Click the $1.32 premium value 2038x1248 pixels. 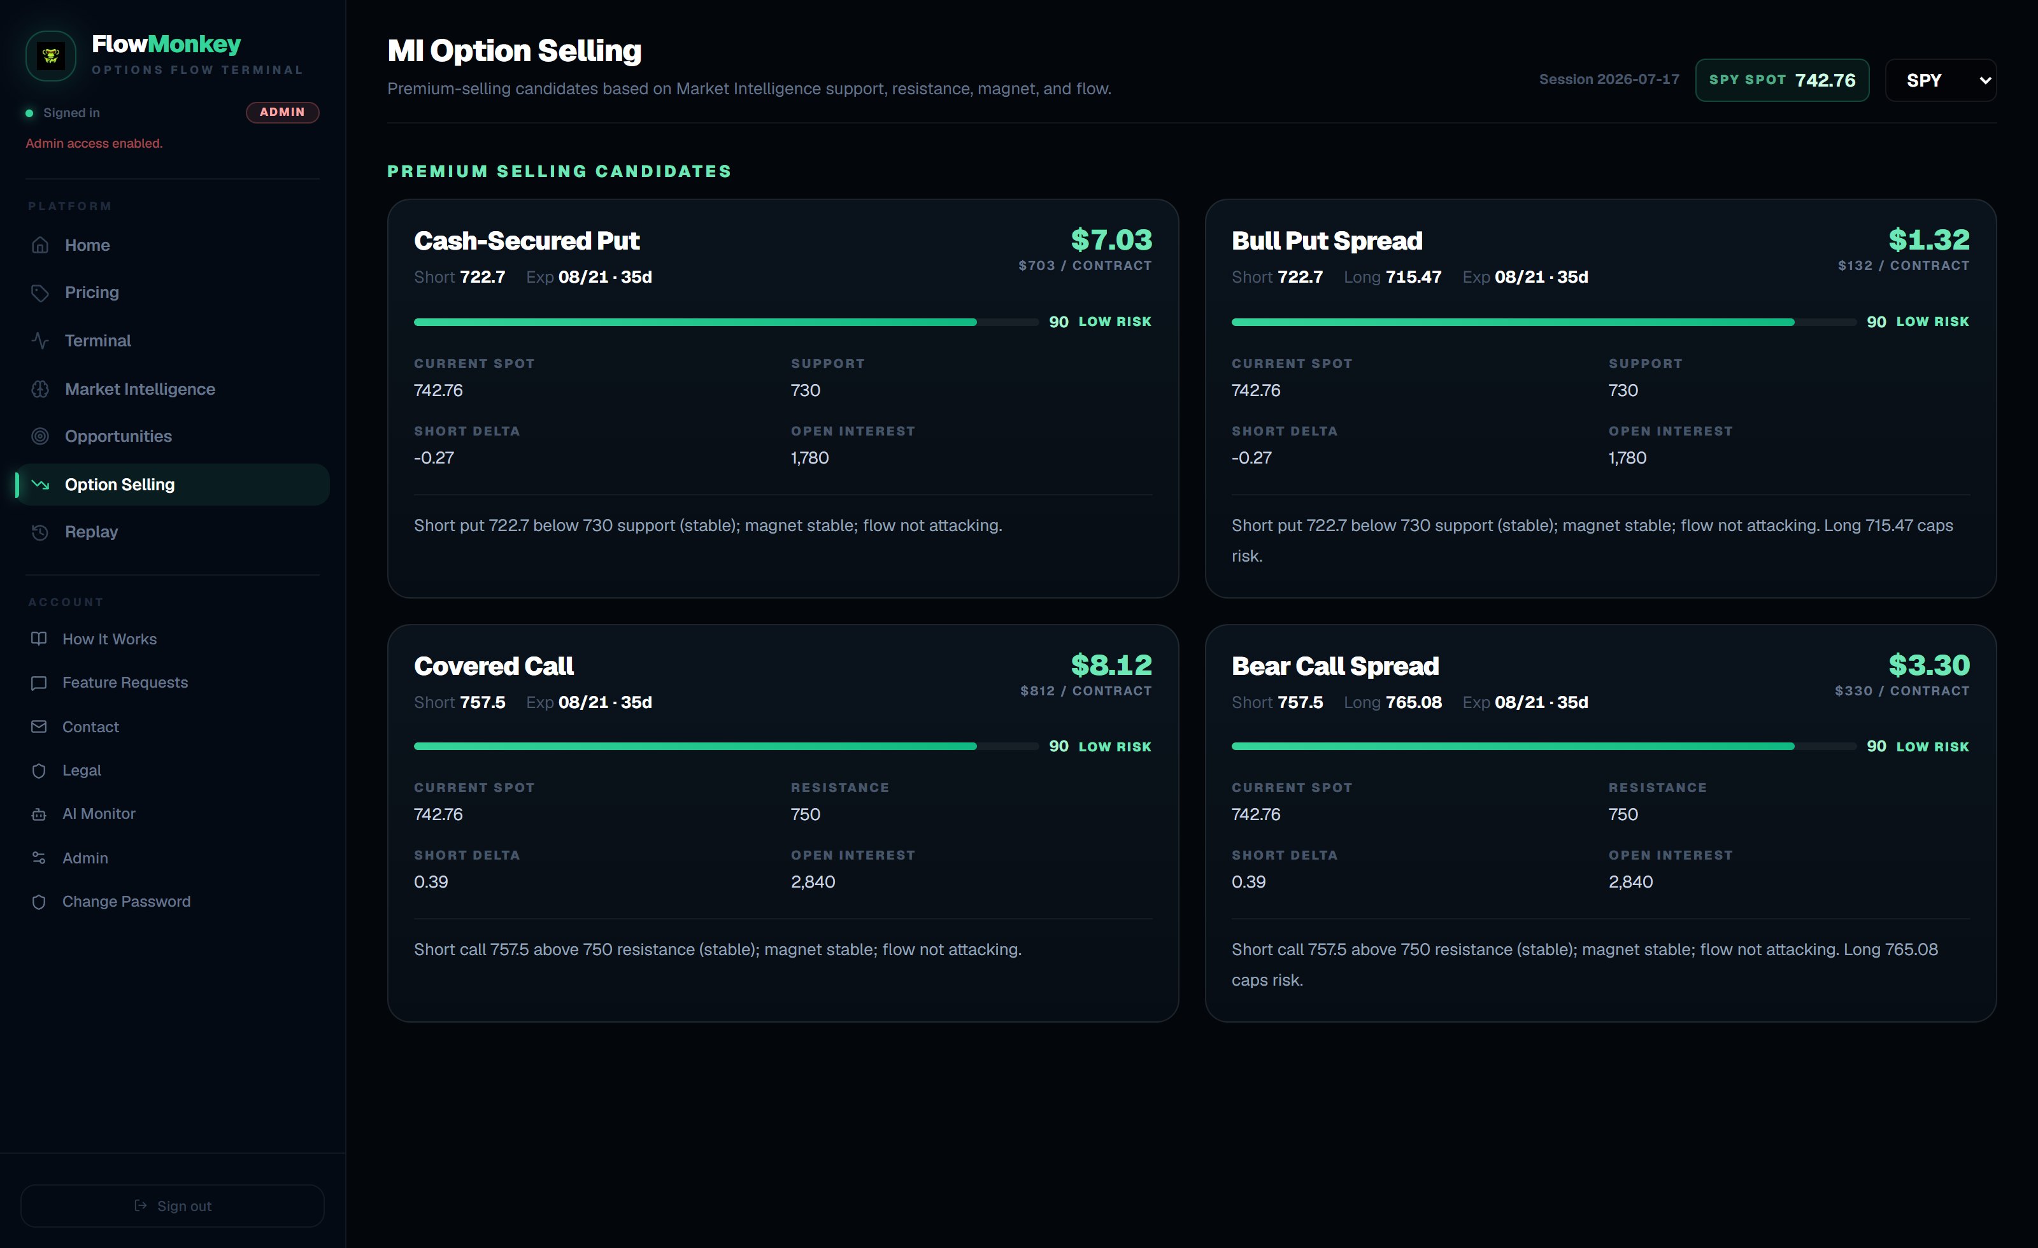coord(1929,239)
